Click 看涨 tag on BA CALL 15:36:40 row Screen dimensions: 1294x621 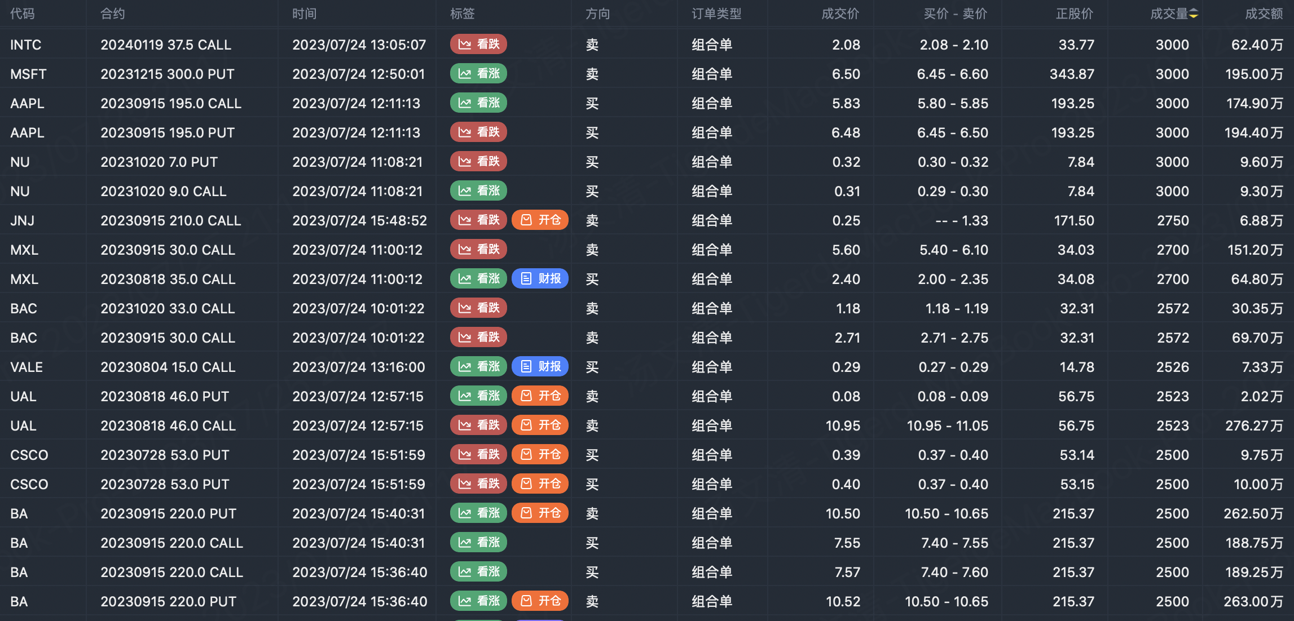click(x=478, y=571)
